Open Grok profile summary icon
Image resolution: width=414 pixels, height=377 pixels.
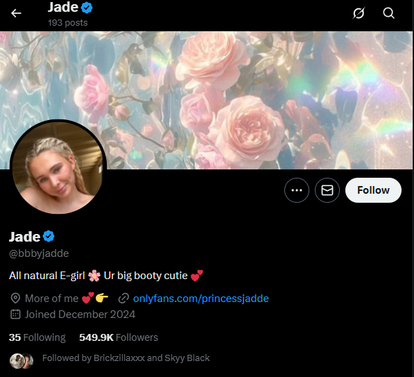(359, 12)
